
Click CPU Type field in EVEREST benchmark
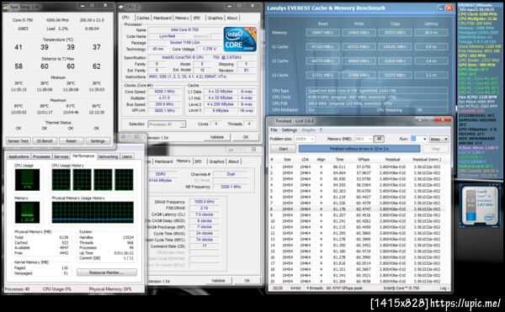[x=377, y=91]
